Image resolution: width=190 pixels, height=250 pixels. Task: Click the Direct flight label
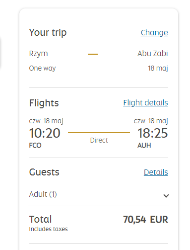(x=99, y=140)
